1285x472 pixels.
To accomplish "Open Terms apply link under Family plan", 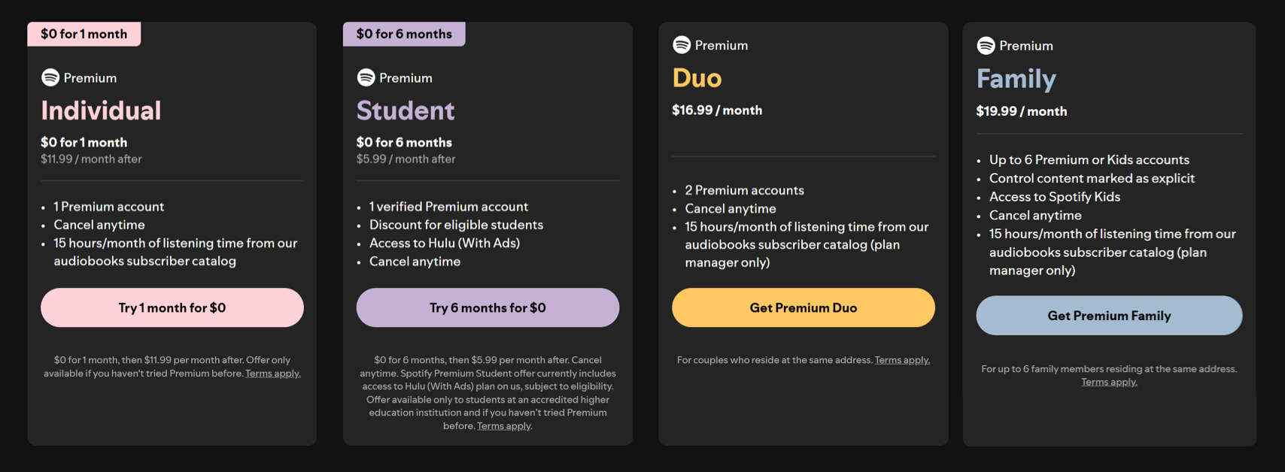I will [x=1109, y=382].
